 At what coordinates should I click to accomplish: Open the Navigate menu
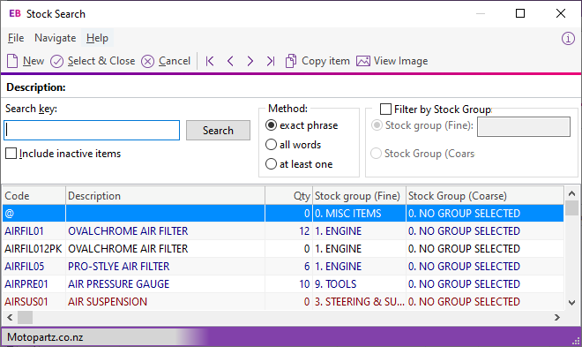pyautogui.click(x=56, y=38)
